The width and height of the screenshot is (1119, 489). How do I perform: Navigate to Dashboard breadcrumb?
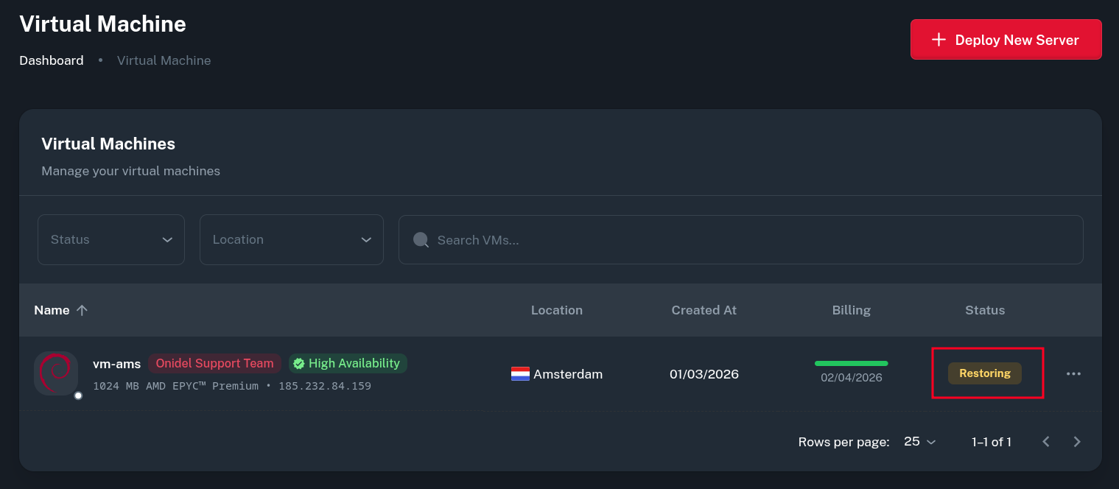click(x=52, y=60)
